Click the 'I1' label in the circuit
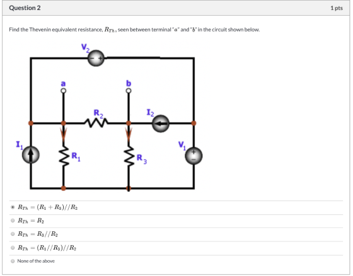 pos(20,145)
